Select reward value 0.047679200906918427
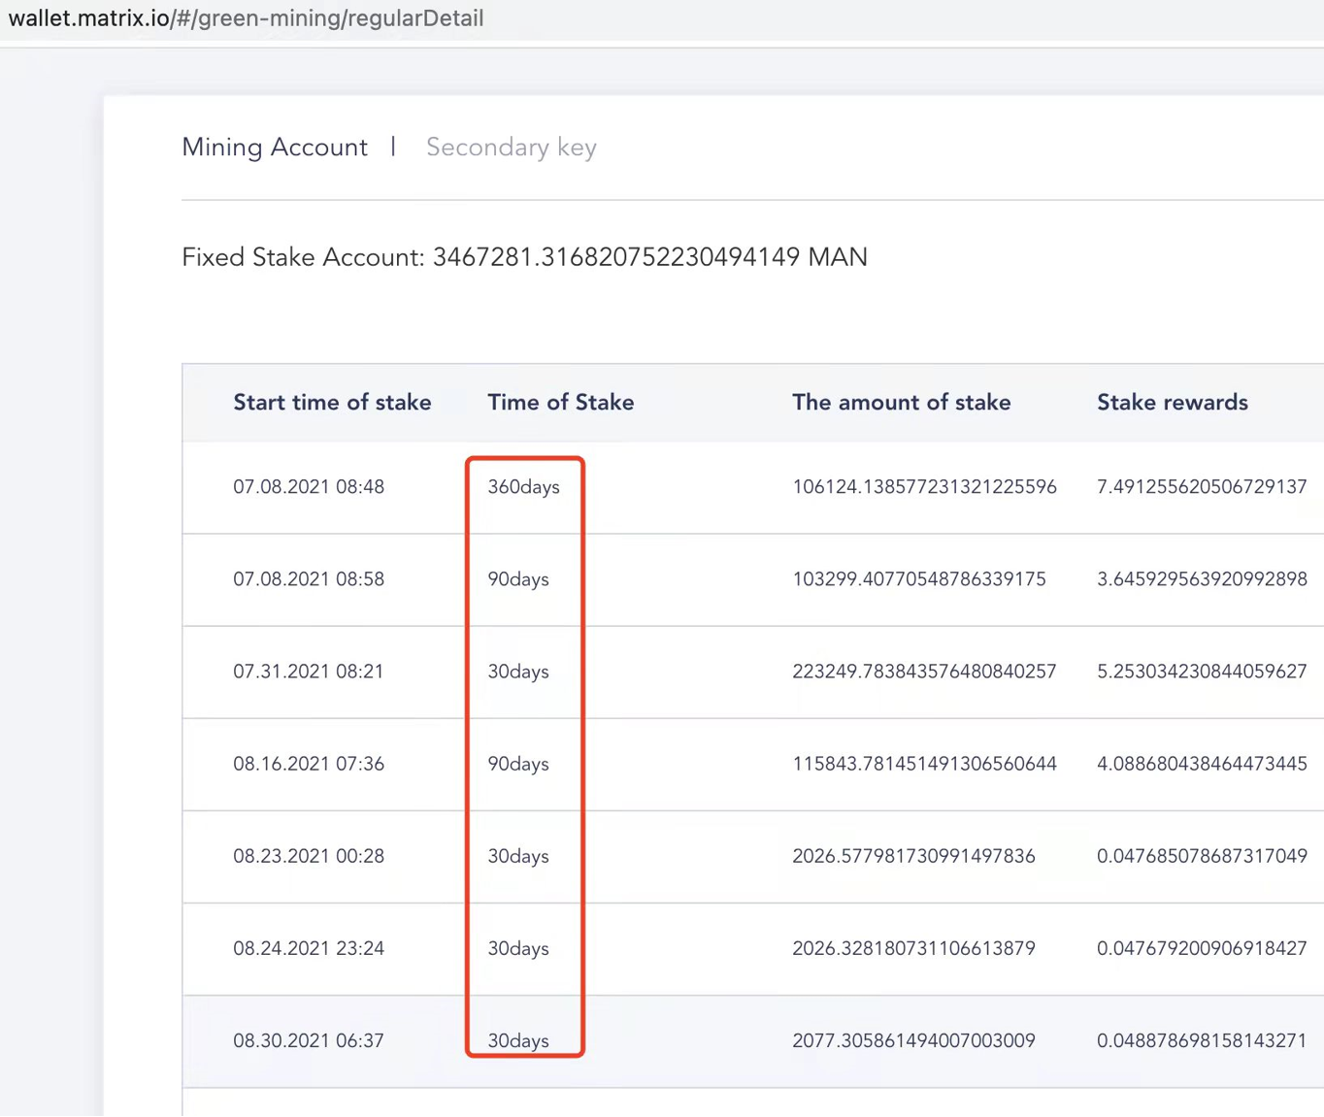The height and width of the screenshot is (1117, 1324). click(x=1202, y=948)
